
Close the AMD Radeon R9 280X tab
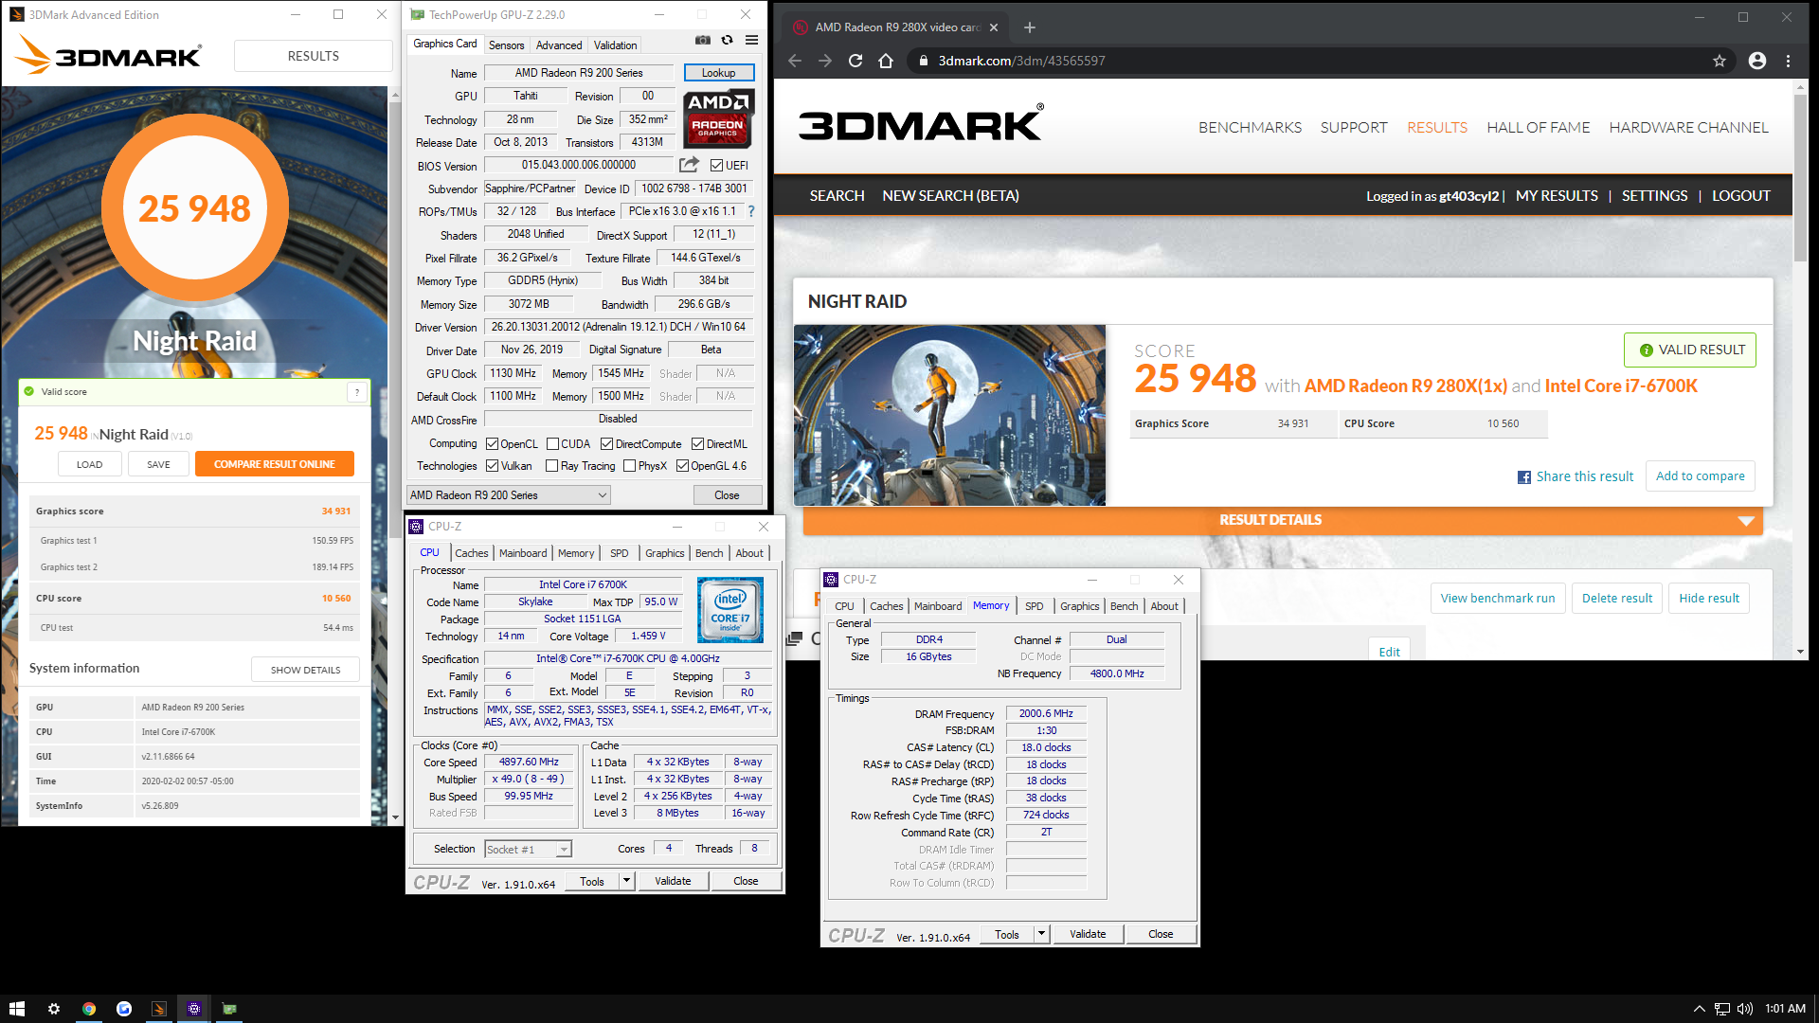tap(994, 27)
